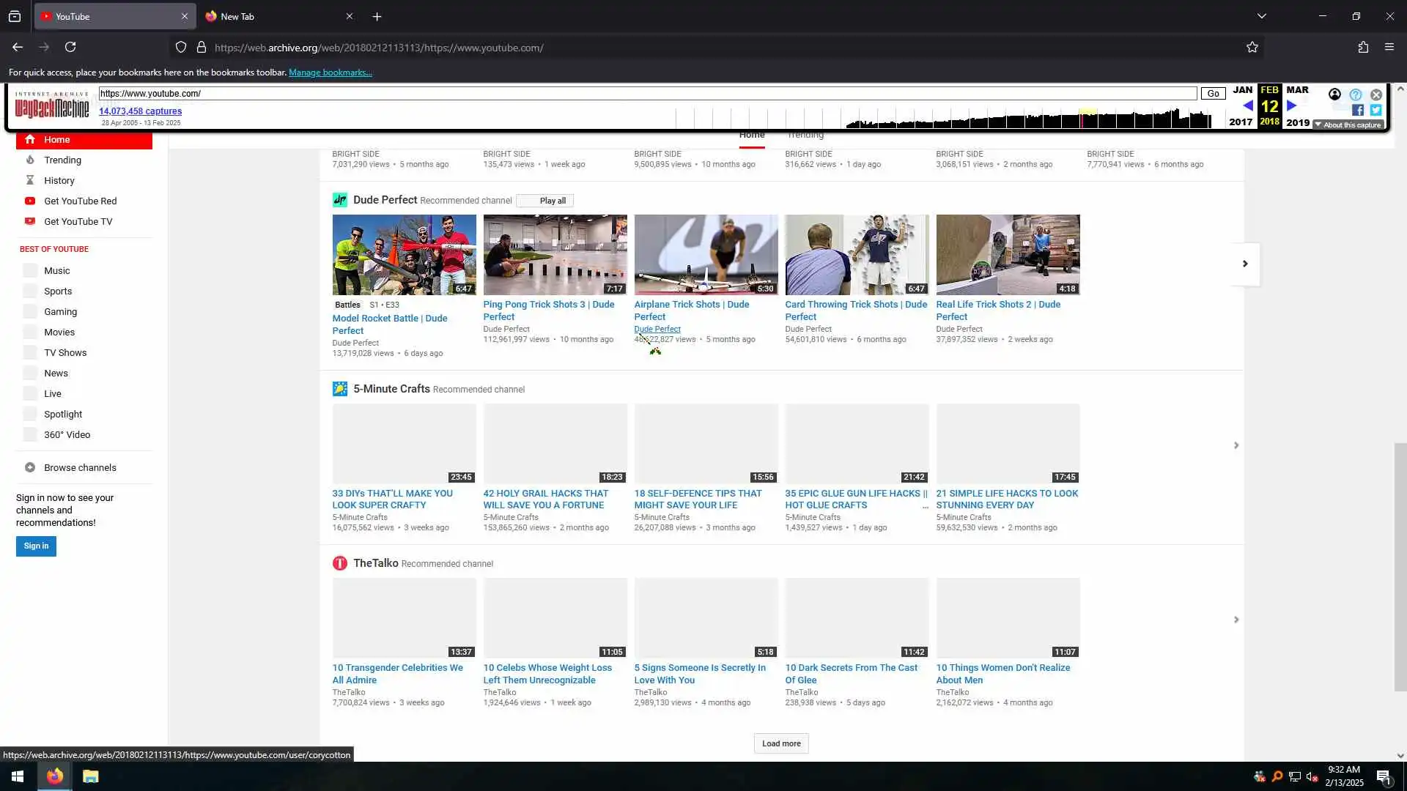1407x791 pixels.
Task: Expand the About this capture dropdown
Action: pos(1348,125)
